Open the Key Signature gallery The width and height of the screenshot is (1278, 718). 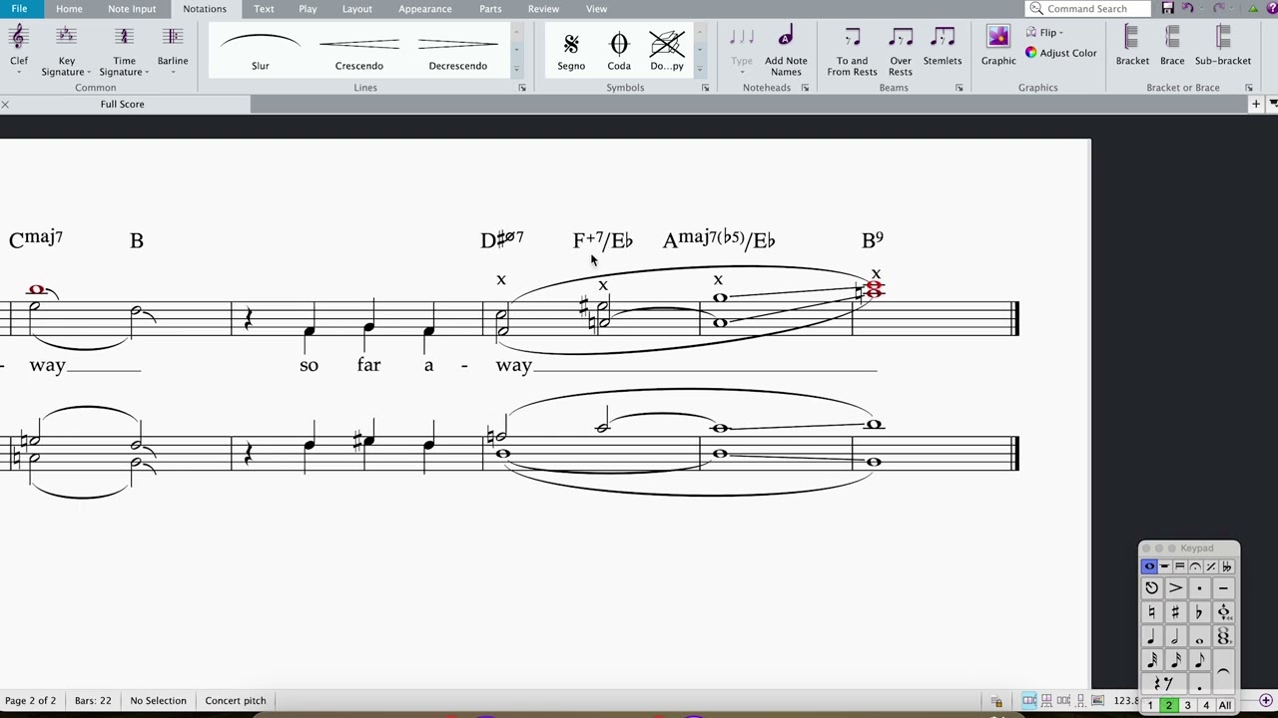pyautogui.click(x=66, y=50)
